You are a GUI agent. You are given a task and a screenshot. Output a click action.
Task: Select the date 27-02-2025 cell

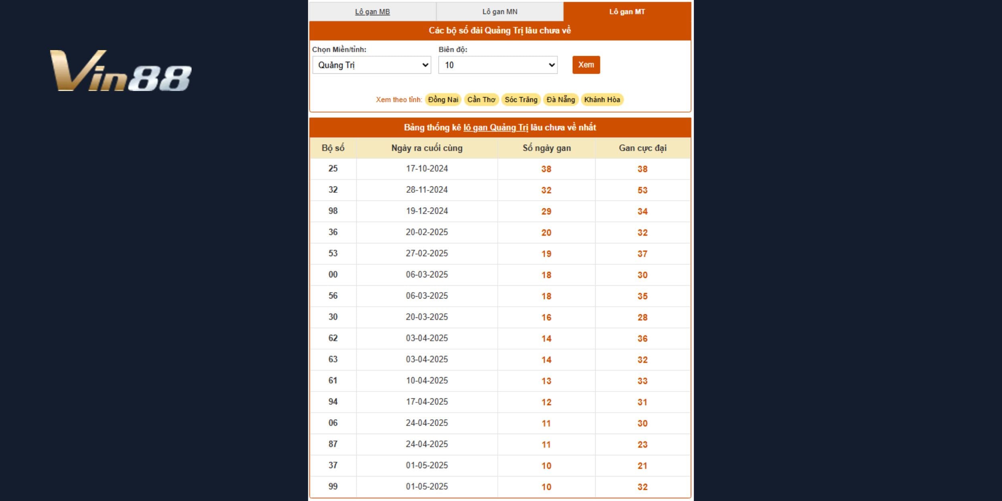coord(427,254)
